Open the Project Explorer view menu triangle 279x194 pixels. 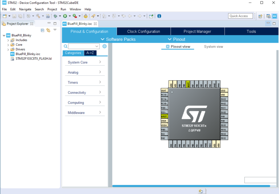click(x=55, y=30)
